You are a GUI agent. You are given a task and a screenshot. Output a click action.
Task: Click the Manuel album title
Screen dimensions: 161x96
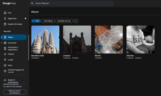click(x=98, y=56)
